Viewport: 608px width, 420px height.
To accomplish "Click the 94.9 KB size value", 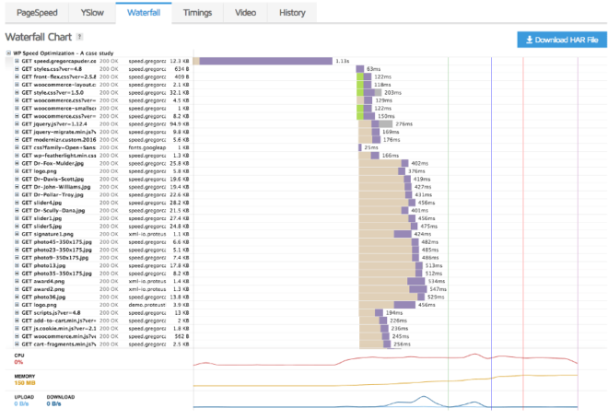I will tap(179, 124).
